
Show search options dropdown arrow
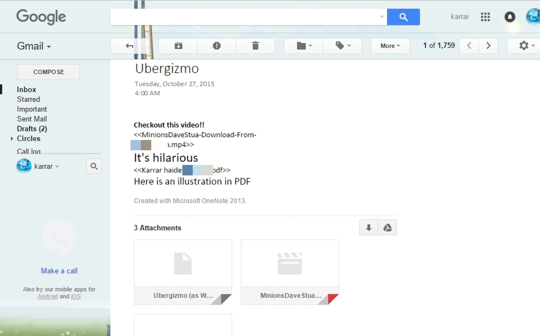tap(382, 17)
